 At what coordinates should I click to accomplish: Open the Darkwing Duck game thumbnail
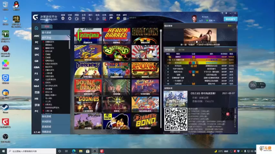[88, 70]
